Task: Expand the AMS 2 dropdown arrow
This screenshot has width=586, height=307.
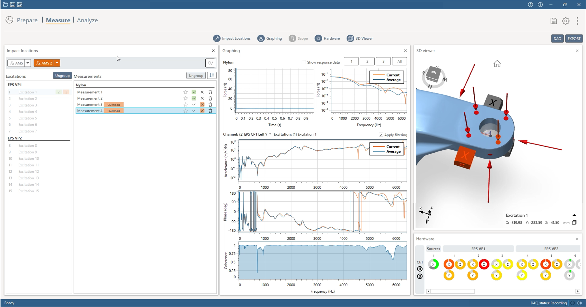Action: [57, 63]
